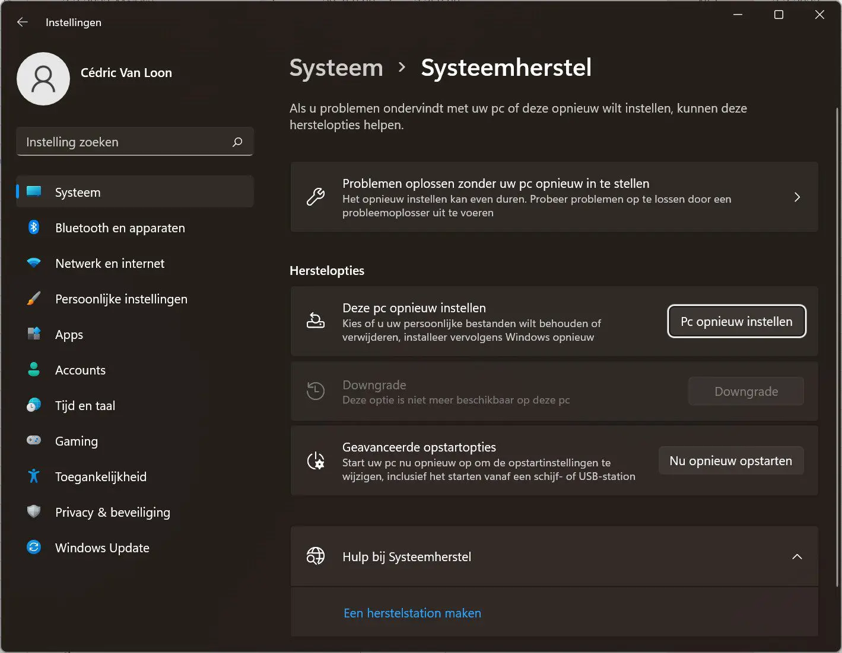
Task: Click Hulp bij Systeemherstel label
Action: (x=406, y=556)
